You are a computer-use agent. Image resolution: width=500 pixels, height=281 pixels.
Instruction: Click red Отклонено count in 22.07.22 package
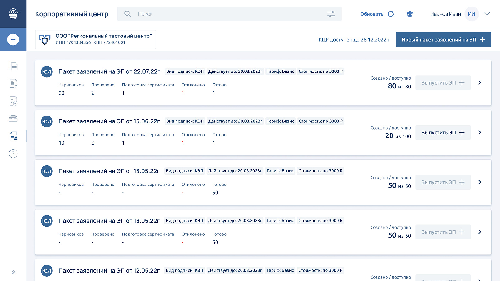point(183,93)
